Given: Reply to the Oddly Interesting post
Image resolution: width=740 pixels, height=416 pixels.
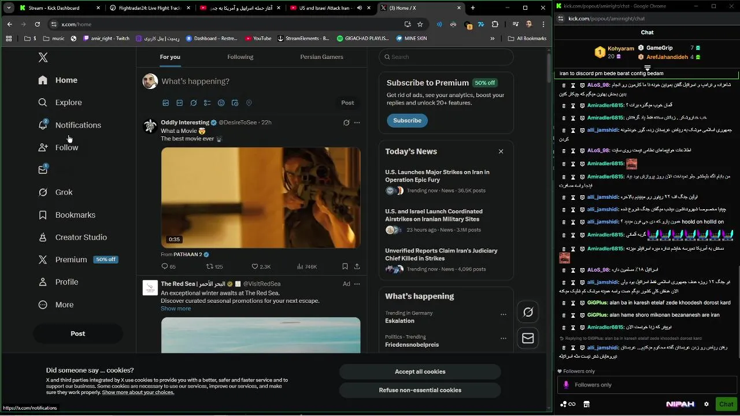Looking at the screenshot, I should click(168, 266).
